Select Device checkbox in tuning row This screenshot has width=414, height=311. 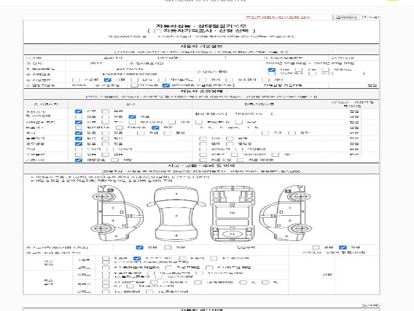coord(292,133)
